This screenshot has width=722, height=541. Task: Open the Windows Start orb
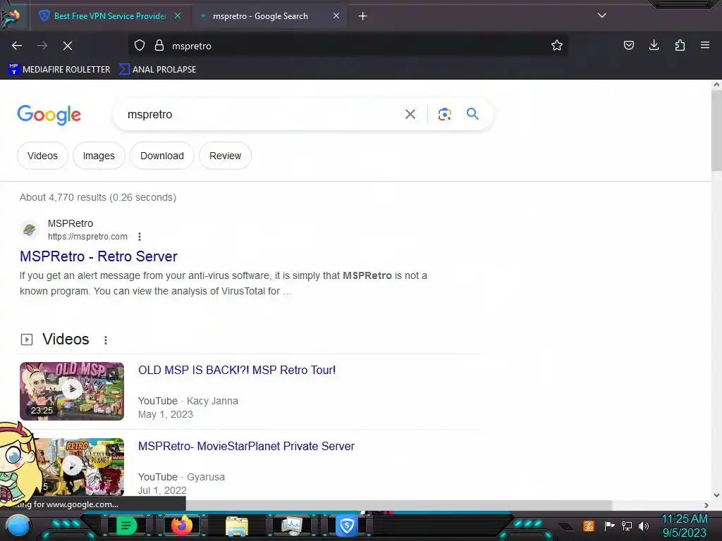tap(18, 526)
